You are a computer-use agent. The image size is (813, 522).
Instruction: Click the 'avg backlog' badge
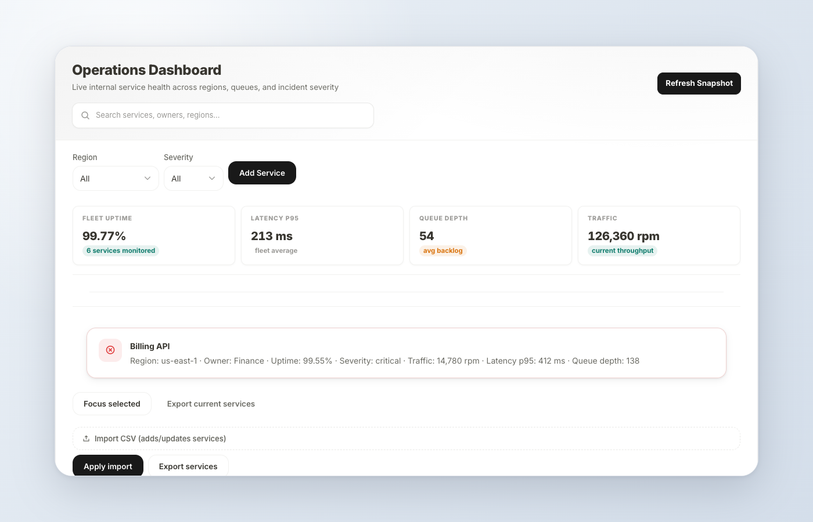pyautogui.click(x=443, y=251)
